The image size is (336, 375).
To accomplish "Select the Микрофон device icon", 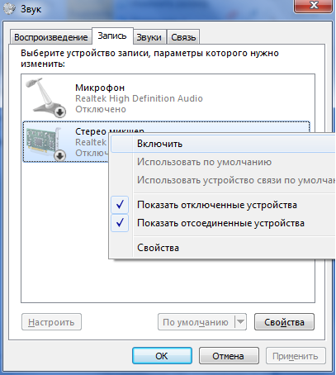I will tap(45, 97).
